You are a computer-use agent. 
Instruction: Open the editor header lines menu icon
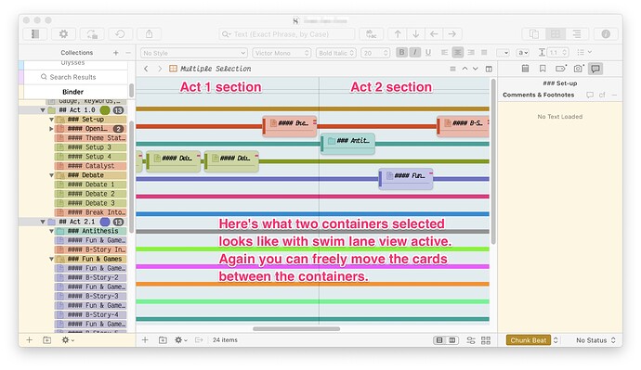coord(452,69)
